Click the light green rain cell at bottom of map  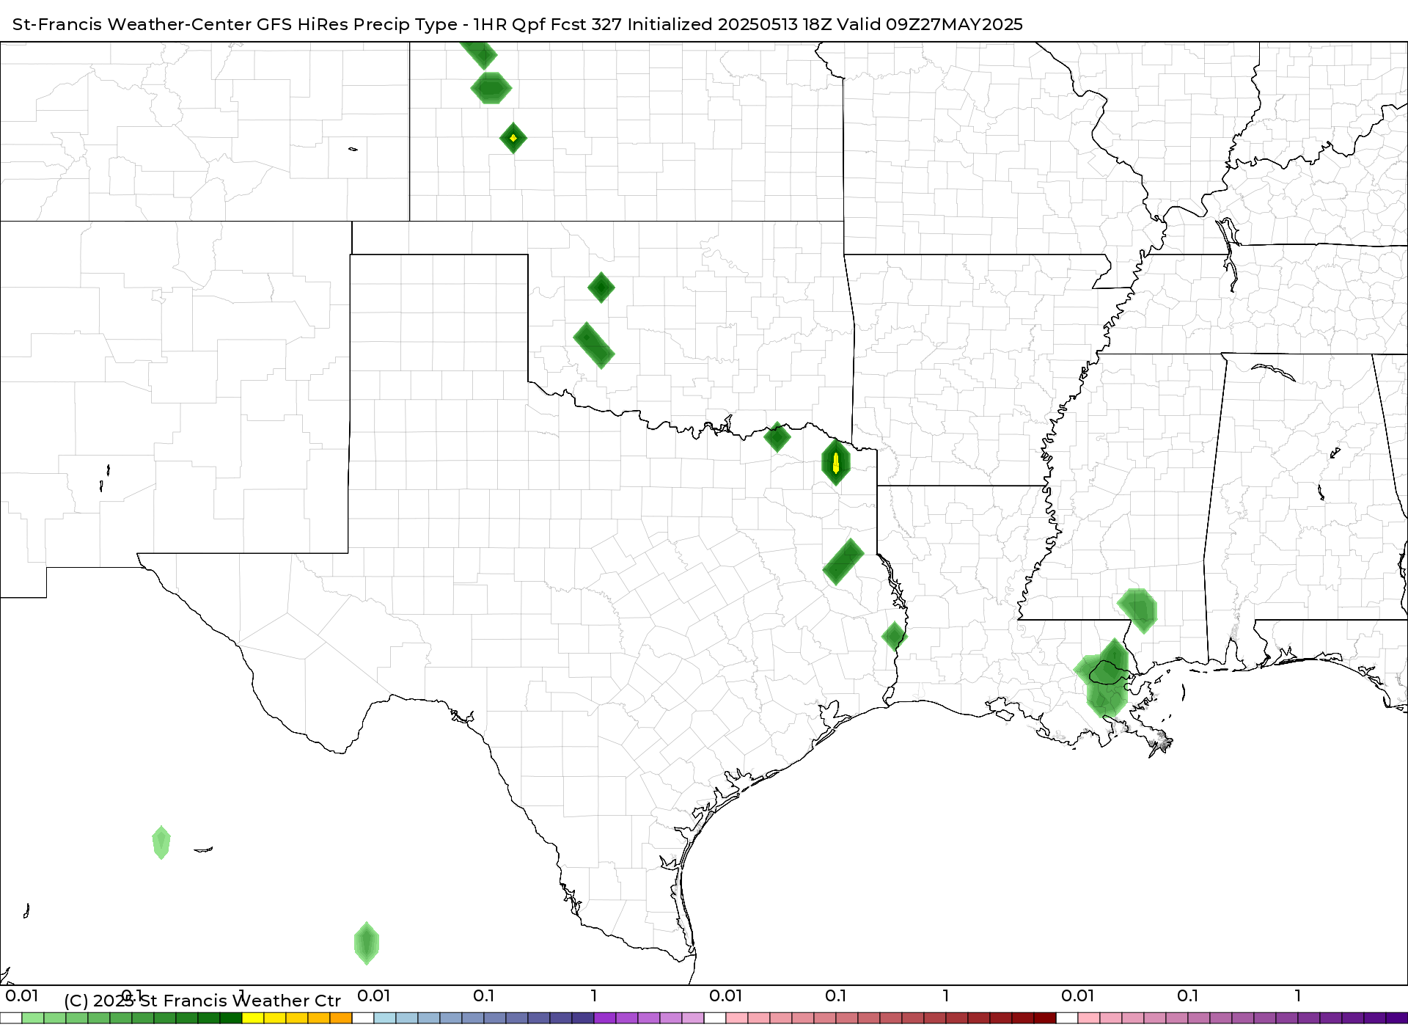coord(367,943)
